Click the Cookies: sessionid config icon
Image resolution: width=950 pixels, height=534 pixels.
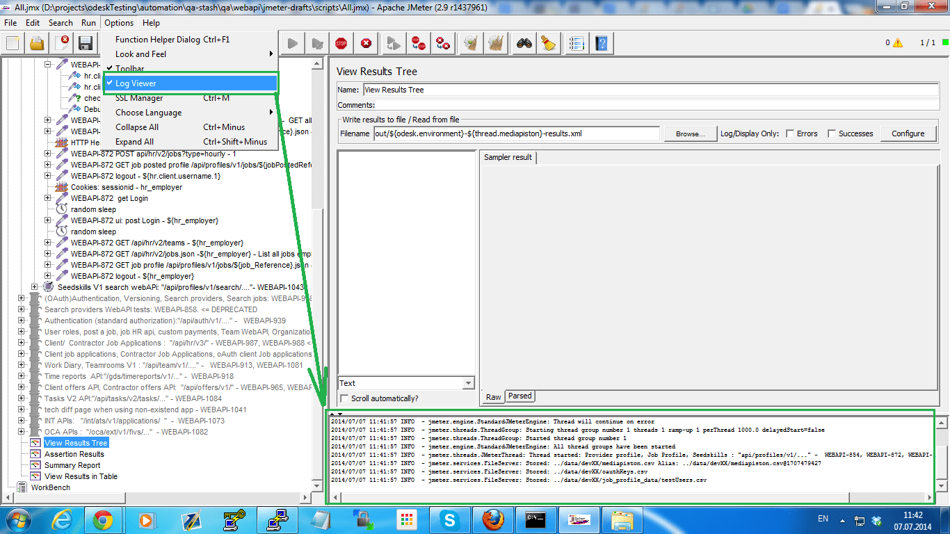62,187
